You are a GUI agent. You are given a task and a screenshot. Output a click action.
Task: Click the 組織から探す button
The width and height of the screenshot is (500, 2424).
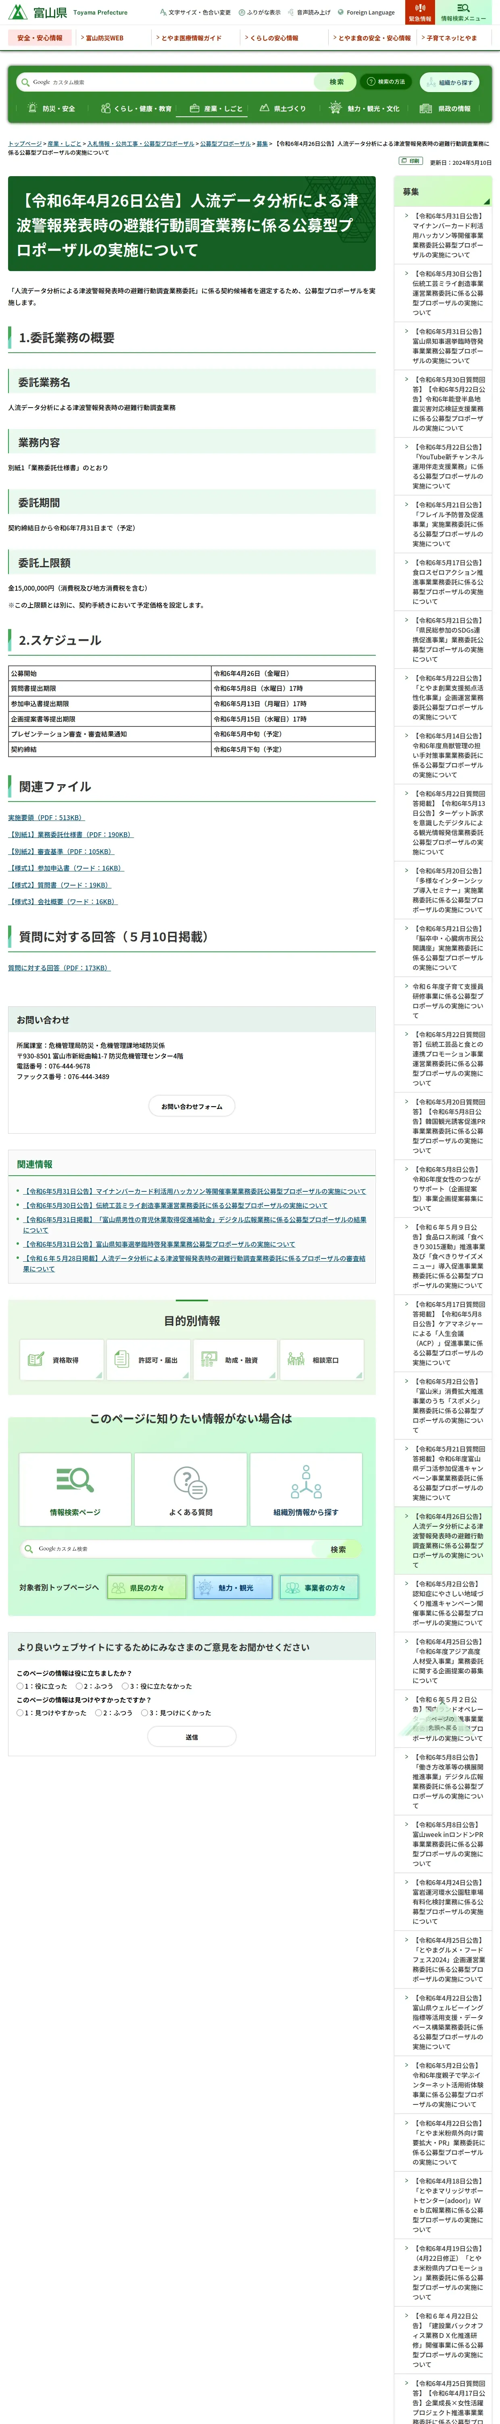pos(449,82)
